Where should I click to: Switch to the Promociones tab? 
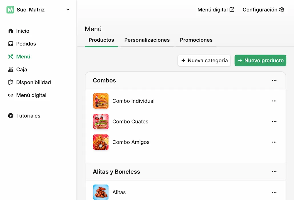[x=196, y=40]
